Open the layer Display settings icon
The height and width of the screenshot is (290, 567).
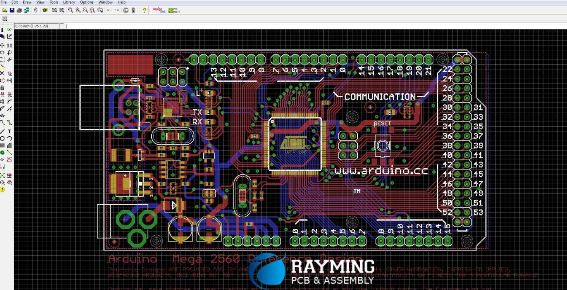coord(2,37)
